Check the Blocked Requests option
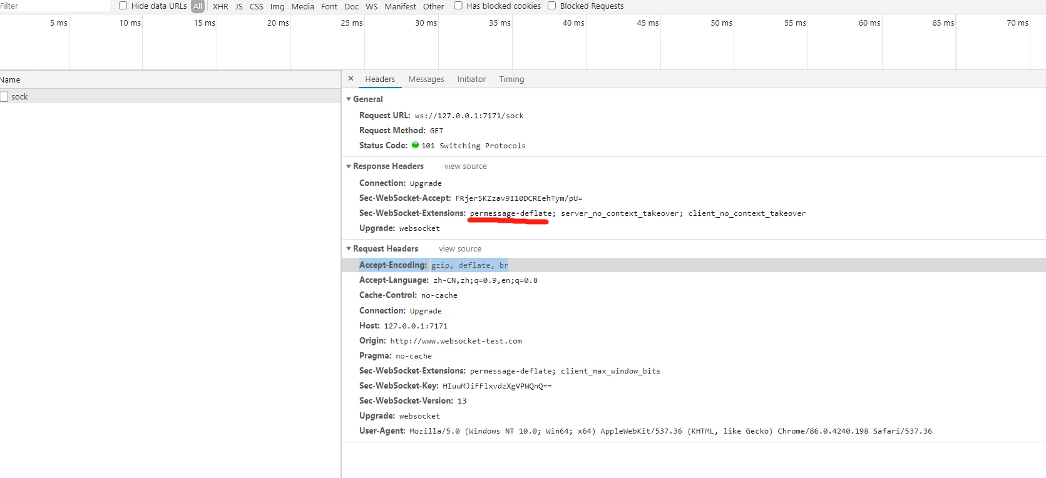Viewport: 1046px width, 478px height. (x=551, y=6)
